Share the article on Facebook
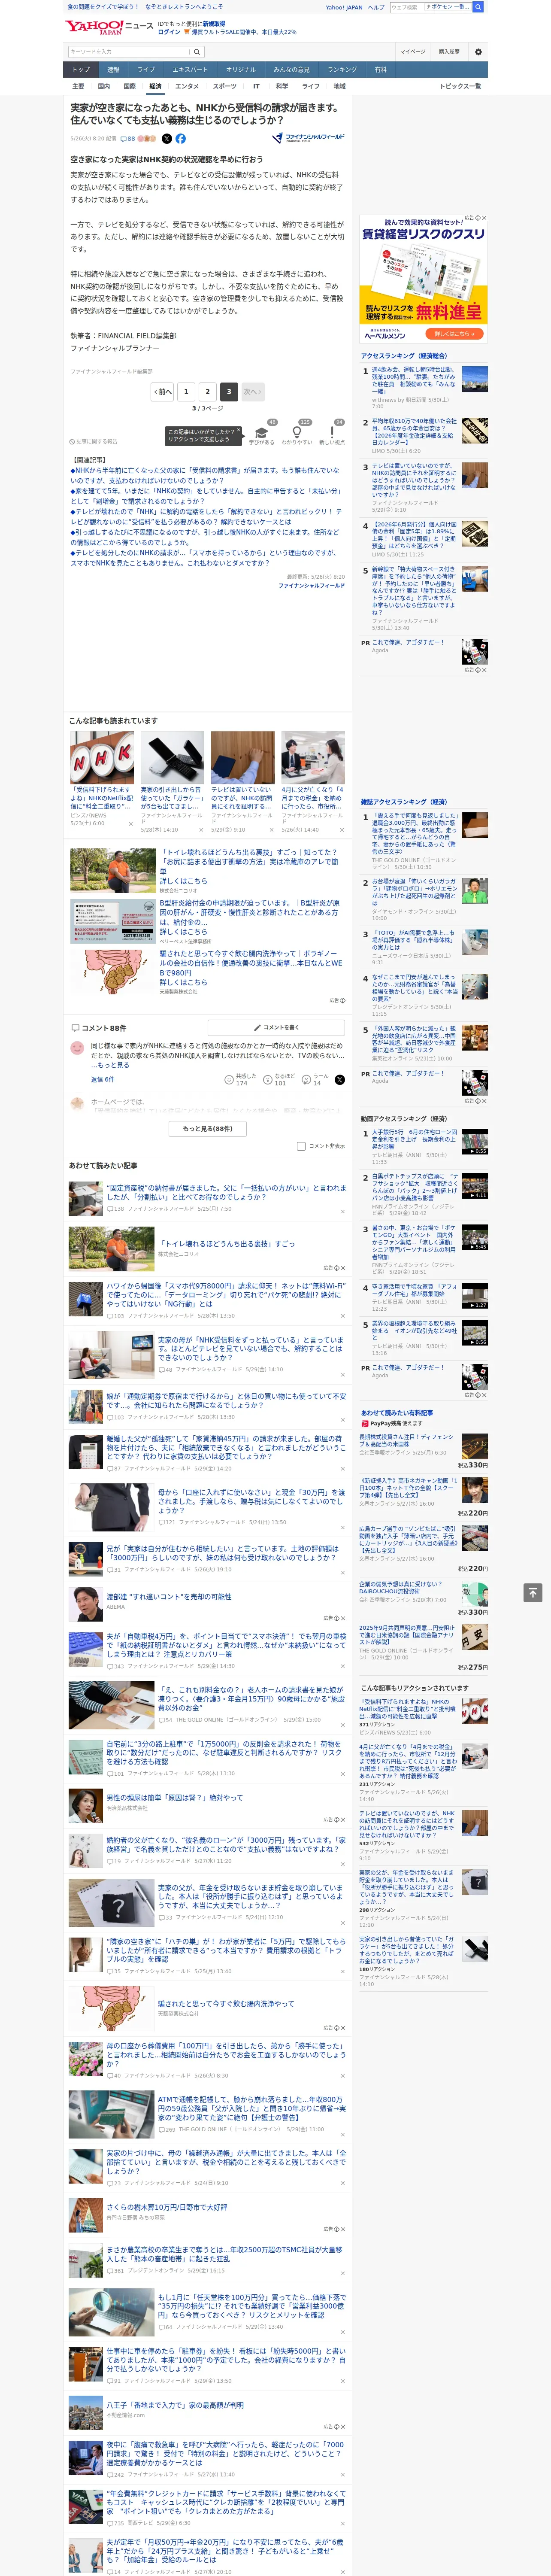551x2576 pixels. (x=181, y=139)
